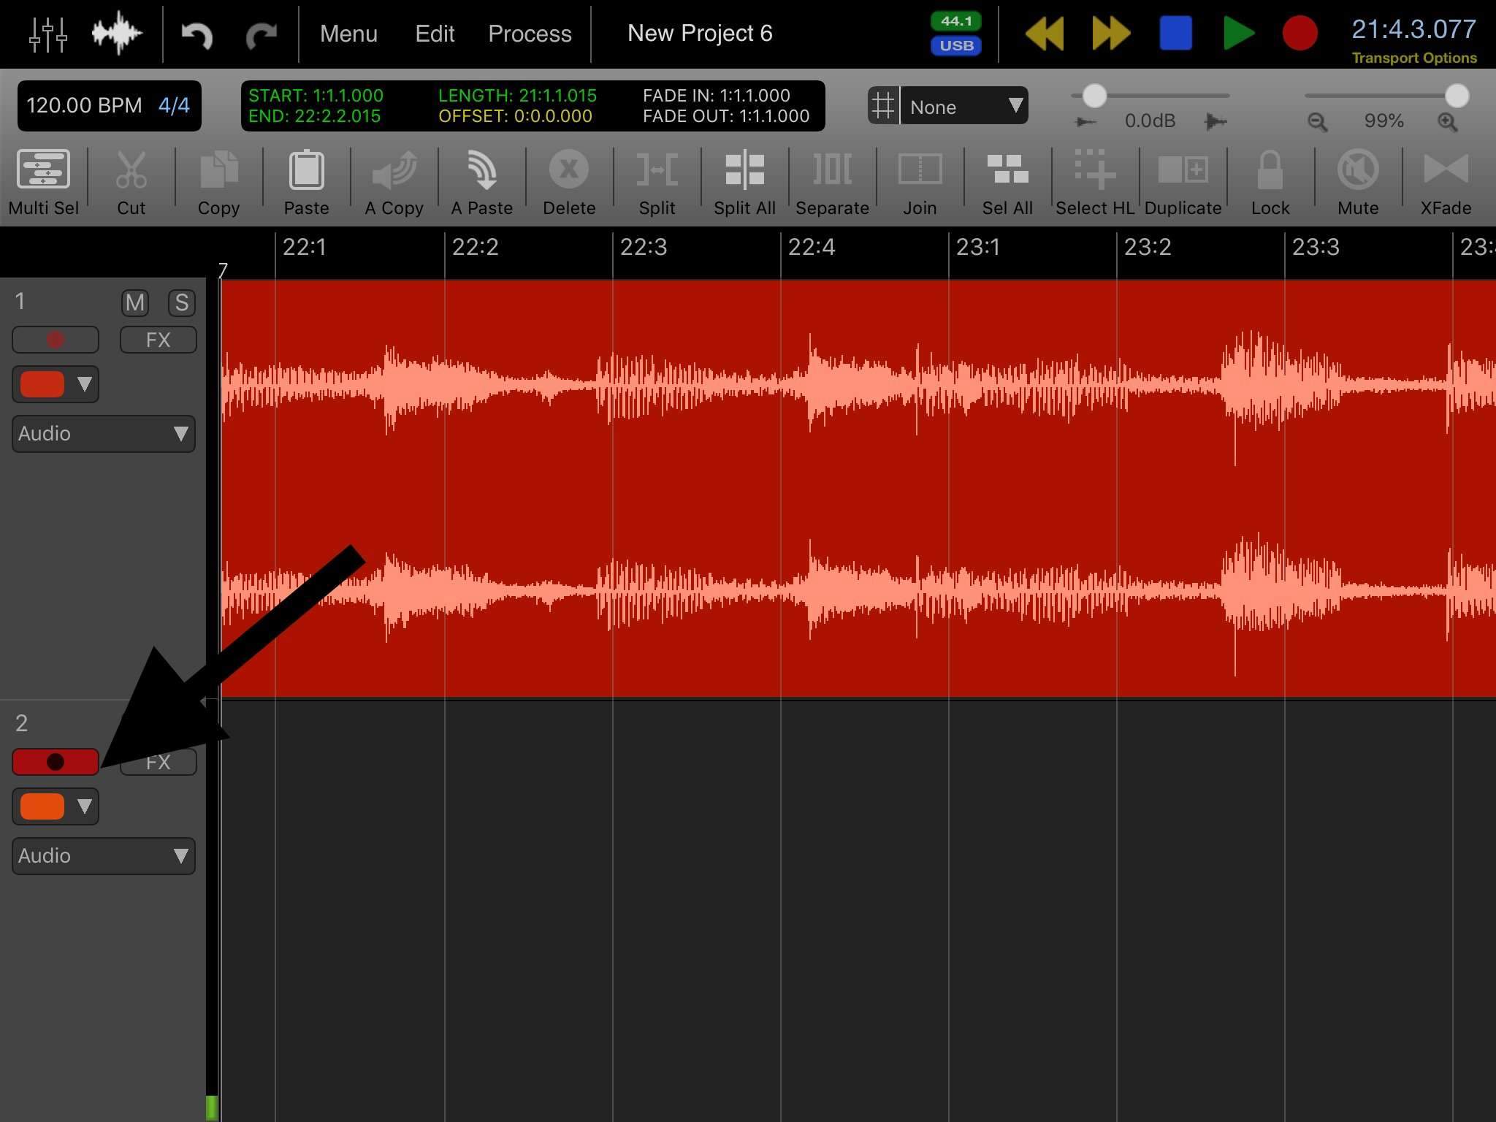Click the zoom level slider handle

pyautogui.click(x=1457, y=96)
